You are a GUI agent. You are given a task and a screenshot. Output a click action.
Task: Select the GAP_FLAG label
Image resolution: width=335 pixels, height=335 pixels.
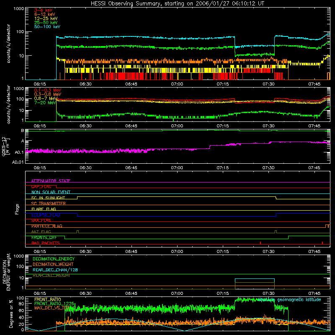click(x=41, y=186)
